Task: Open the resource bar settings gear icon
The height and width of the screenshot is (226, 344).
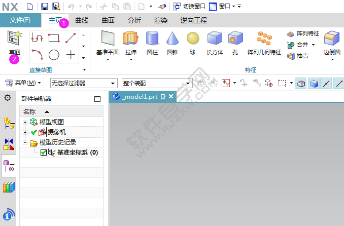Action: click(x=8, y=98)
